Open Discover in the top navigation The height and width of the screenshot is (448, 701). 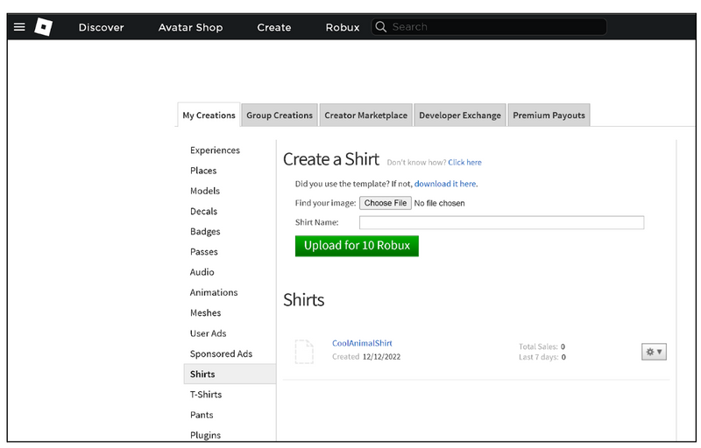click(101, 27)
